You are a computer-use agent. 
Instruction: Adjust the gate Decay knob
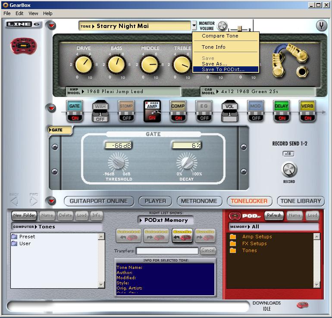(x=187, y=162)
